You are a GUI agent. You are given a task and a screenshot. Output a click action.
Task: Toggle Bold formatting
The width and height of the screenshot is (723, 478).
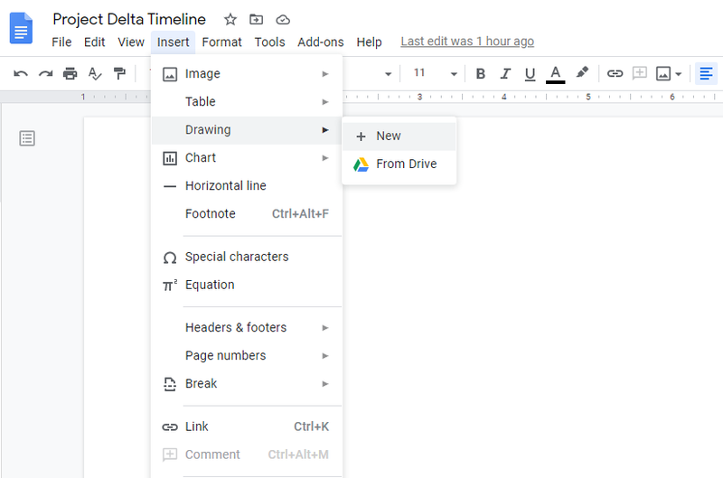[481, 73]
